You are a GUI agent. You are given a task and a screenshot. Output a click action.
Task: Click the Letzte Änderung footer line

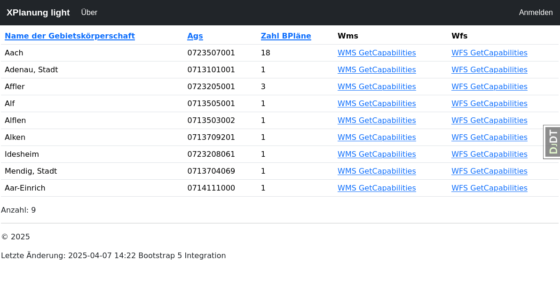[113, 256]
